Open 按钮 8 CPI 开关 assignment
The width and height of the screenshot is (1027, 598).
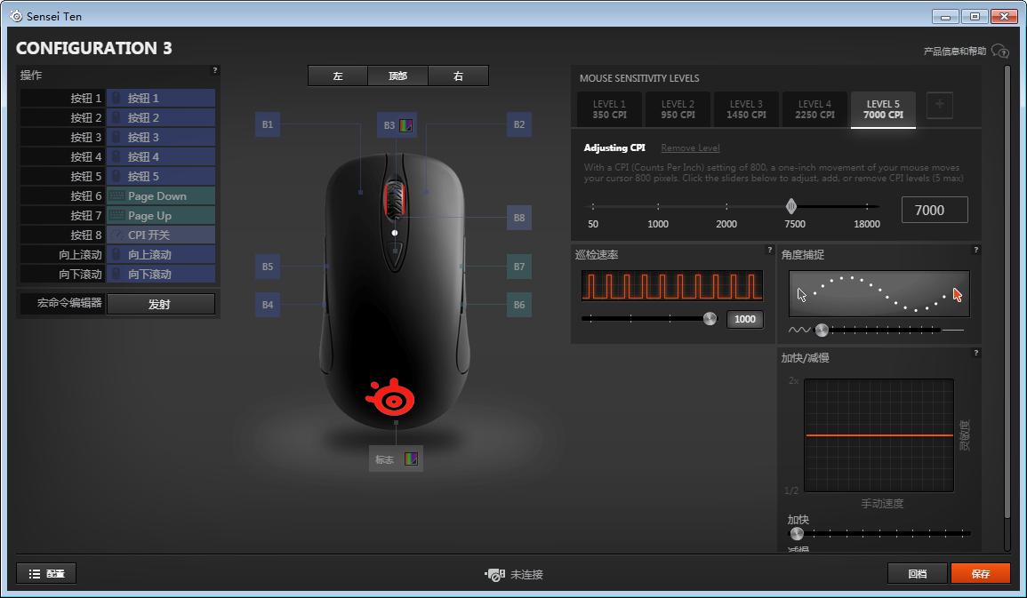tap(160, 235)
